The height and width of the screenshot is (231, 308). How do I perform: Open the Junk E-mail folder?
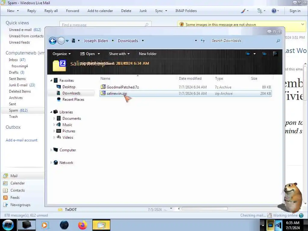click(x=22, y=85)
